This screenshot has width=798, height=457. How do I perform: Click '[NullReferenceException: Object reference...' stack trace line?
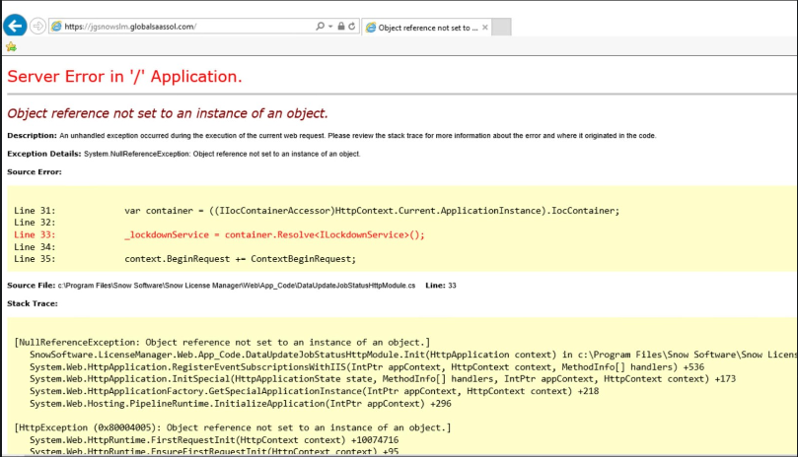click(x=222, y=342)
